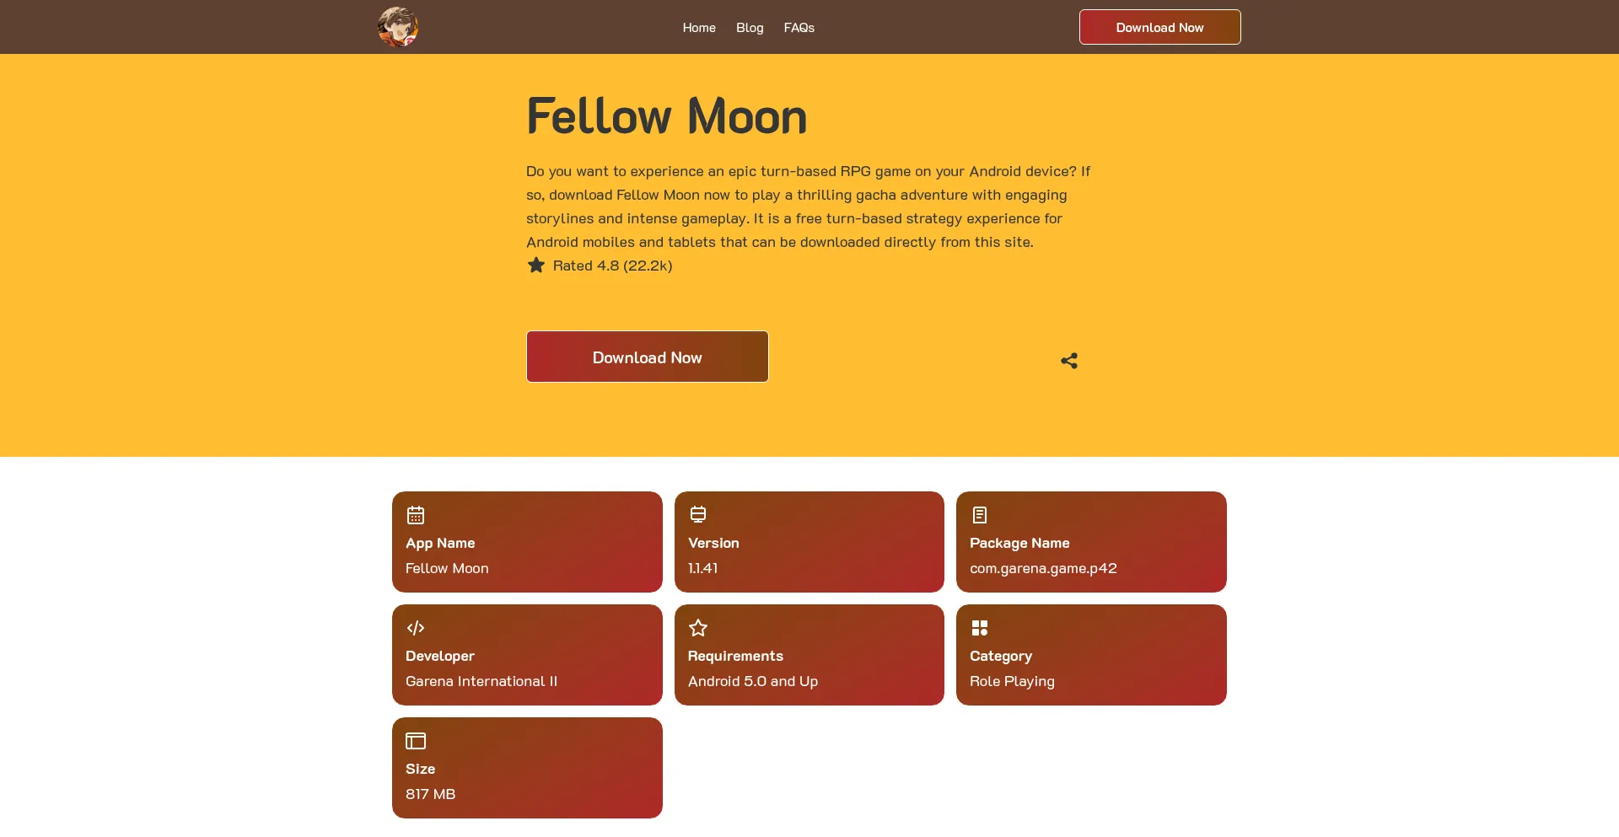
Task: Click the star icon above Requirements
Action: [698, 628]
